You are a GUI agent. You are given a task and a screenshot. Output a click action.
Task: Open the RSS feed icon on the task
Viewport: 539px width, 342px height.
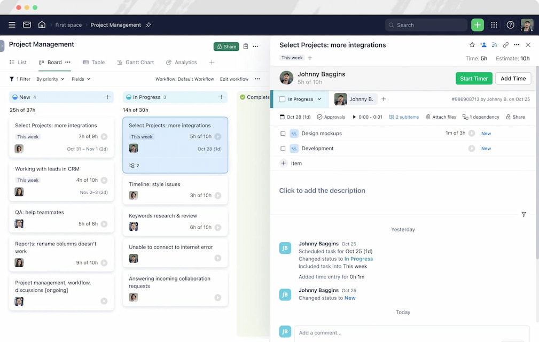(494, 45)
